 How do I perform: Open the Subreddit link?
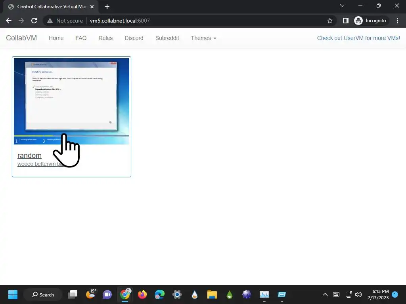167,38
